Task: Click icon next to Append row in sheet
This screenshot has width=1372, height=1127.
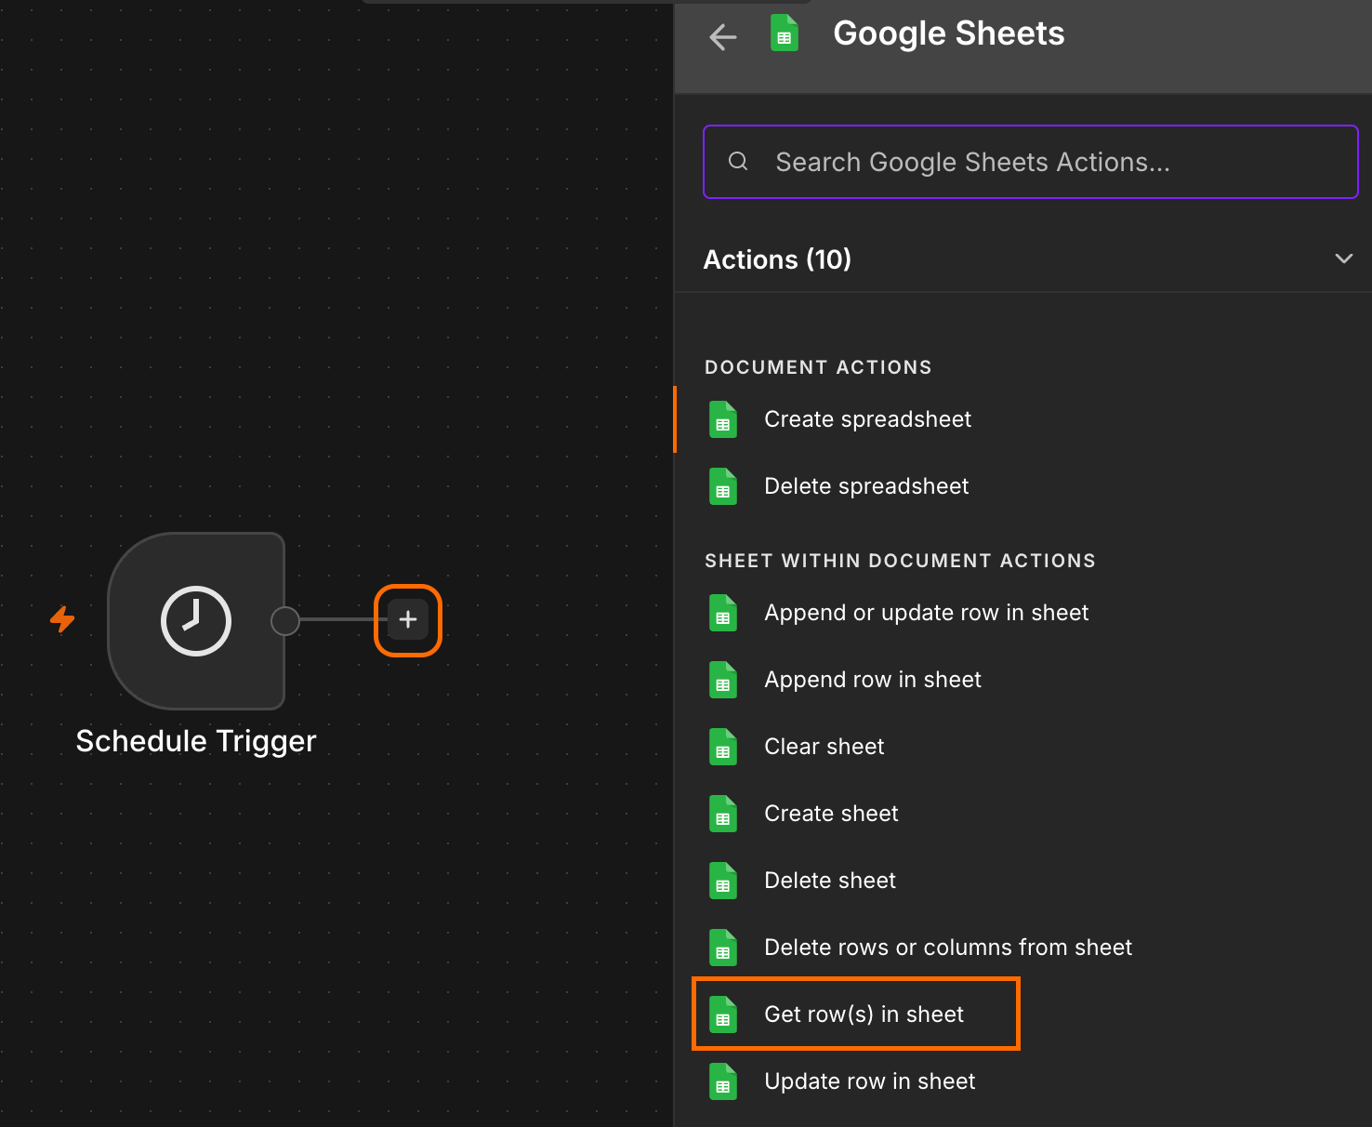Action: tap(723, 680)
